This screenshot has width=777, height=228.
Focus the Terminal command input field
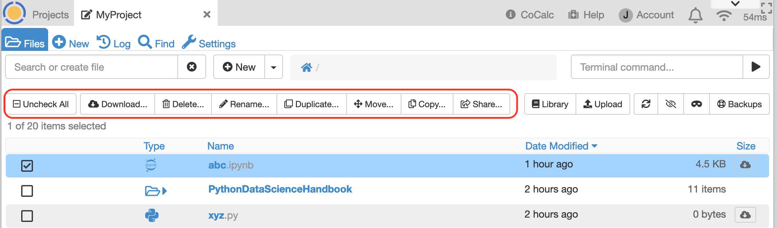[657, 67]
